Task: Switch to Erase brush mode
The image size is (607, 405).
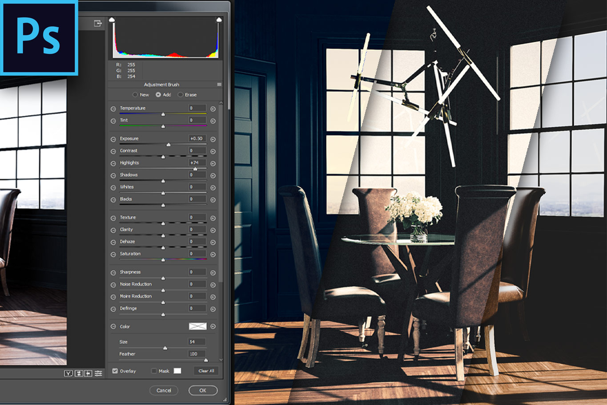Action: (x=180, y=94)
